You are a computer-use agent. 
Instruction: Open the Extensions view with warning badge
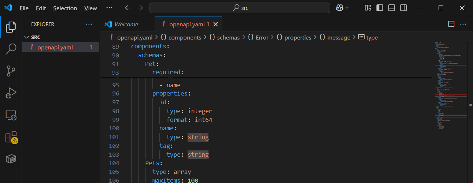[11, 138]
